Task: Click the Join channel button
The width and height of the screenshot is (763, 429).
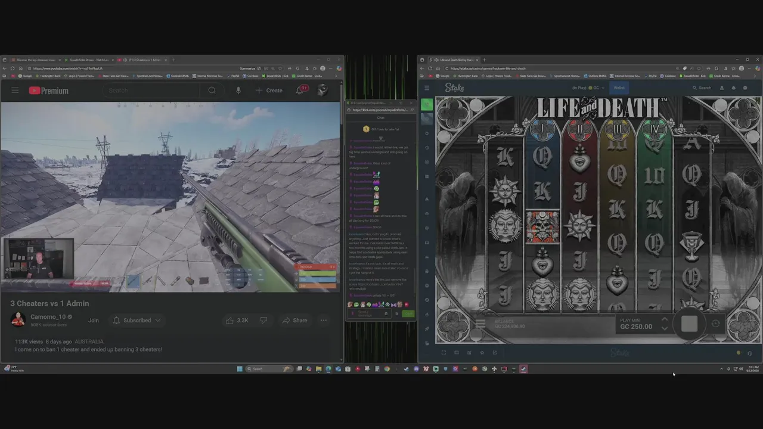Action: pos(94,321)
